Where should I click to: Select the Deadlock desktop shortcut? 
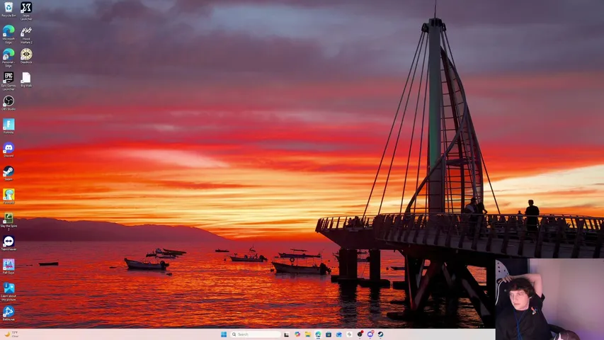coord(26,56)
